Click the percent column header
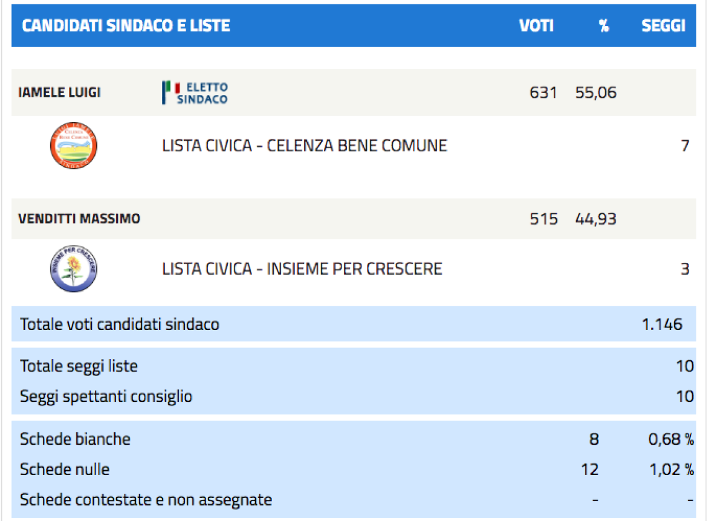 [604, 25]
